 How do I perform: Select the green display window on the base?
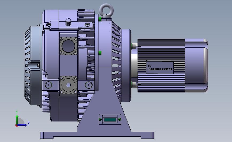[110, 119]
